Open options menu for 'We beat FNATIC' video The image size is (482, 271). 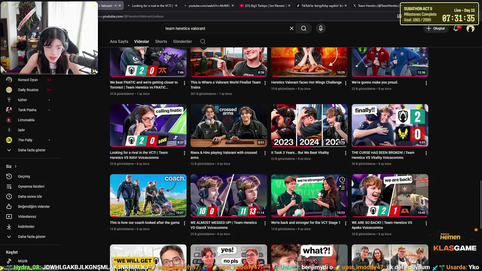click(184, 83)
